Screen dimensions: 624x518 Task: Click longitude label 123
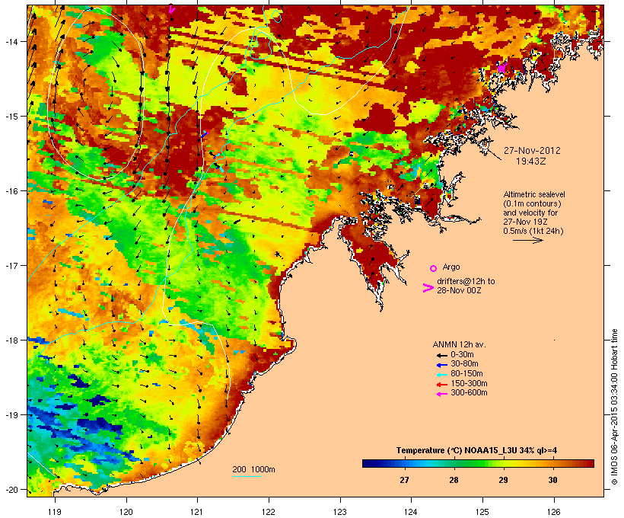tap(340, 512)
